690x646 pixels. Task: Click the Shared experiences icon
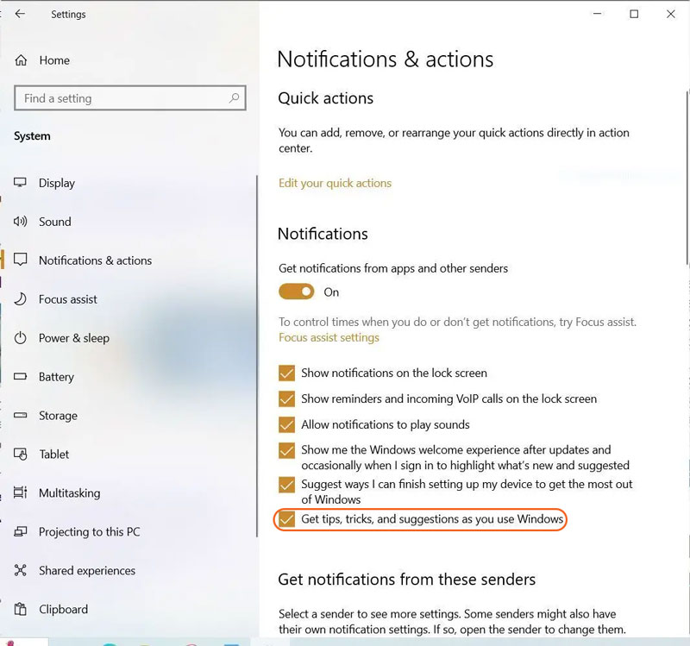tap(20, 570)
